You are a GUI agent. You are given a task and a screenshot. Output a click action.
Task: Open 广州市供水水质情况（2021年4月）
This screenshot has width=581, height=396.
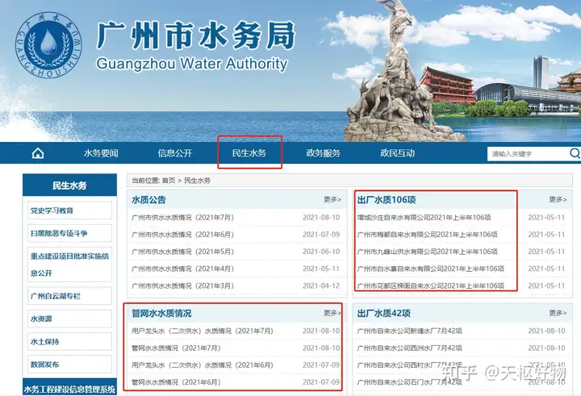(x=182, y=269)
